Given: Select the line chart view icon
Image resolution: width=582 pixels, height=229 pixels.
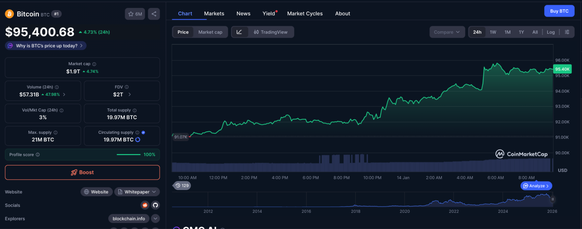Looking at the screenshot, I should [239, 32].
